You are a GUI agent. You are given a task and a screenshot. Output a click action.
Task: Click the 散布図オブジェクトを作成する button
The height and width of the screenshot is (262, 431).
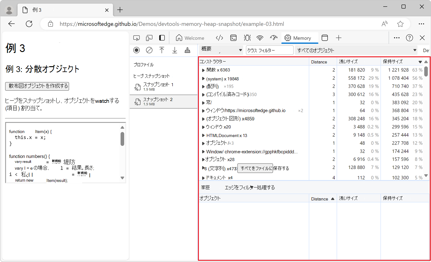pyautogui.click(x=37, y=86)
